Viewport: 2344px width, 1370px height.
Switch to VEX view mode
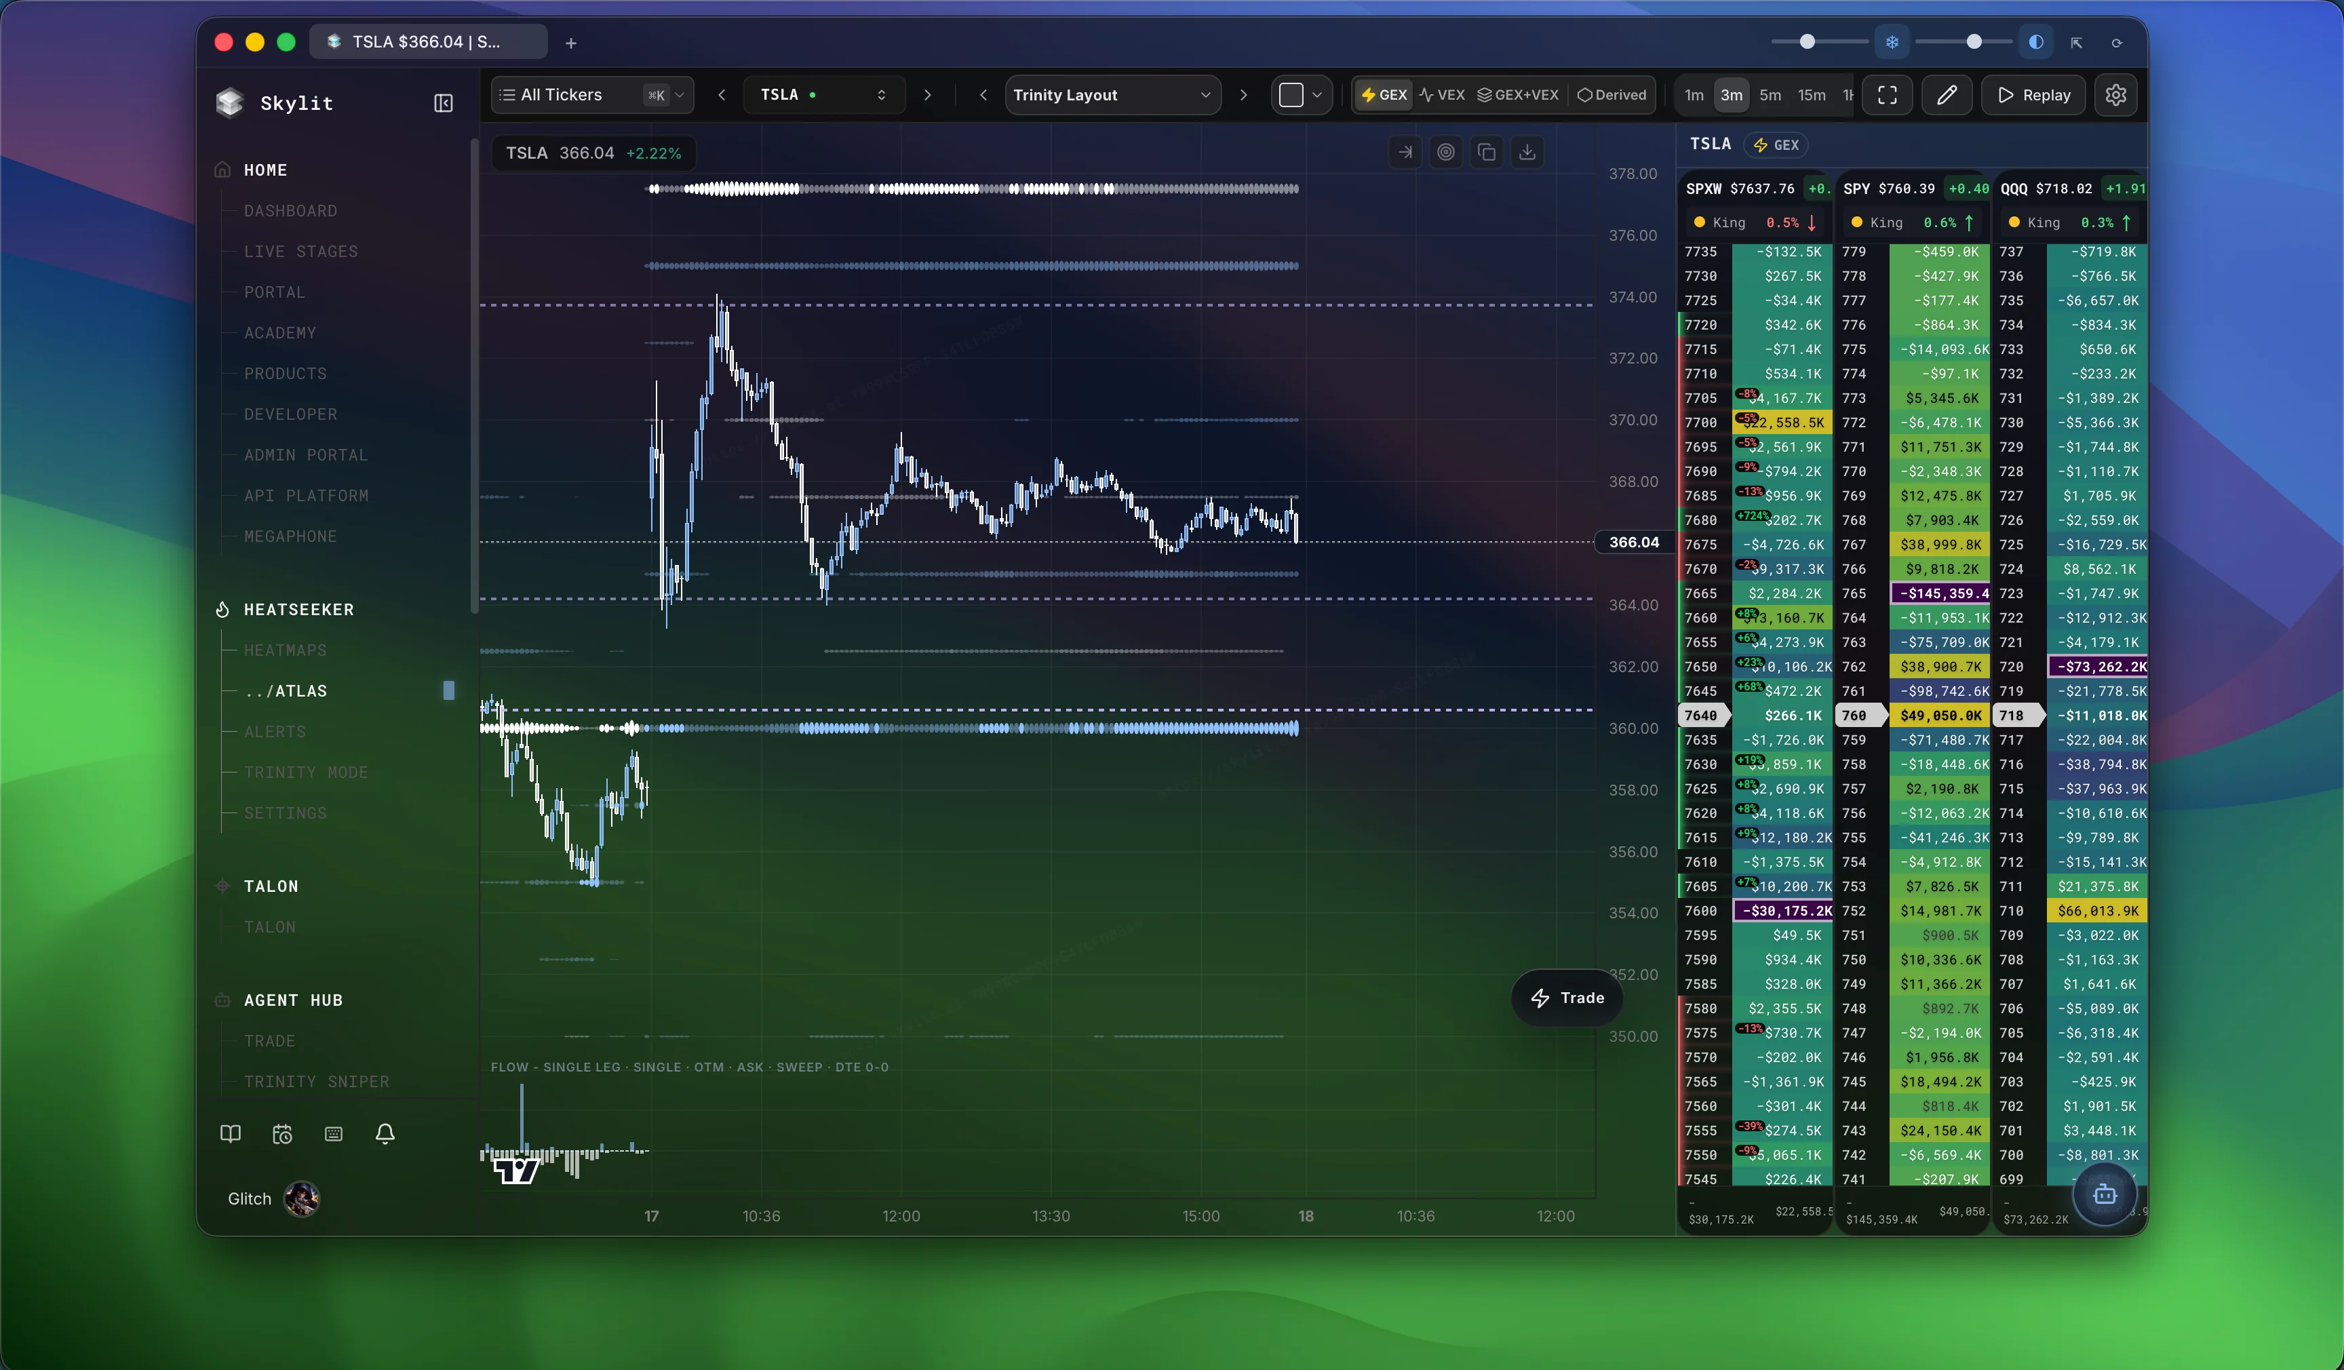click(x=1442, y=95)
